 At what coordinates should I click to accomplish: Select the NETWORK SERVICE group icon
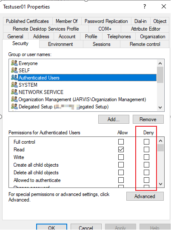tap(14, 92)
